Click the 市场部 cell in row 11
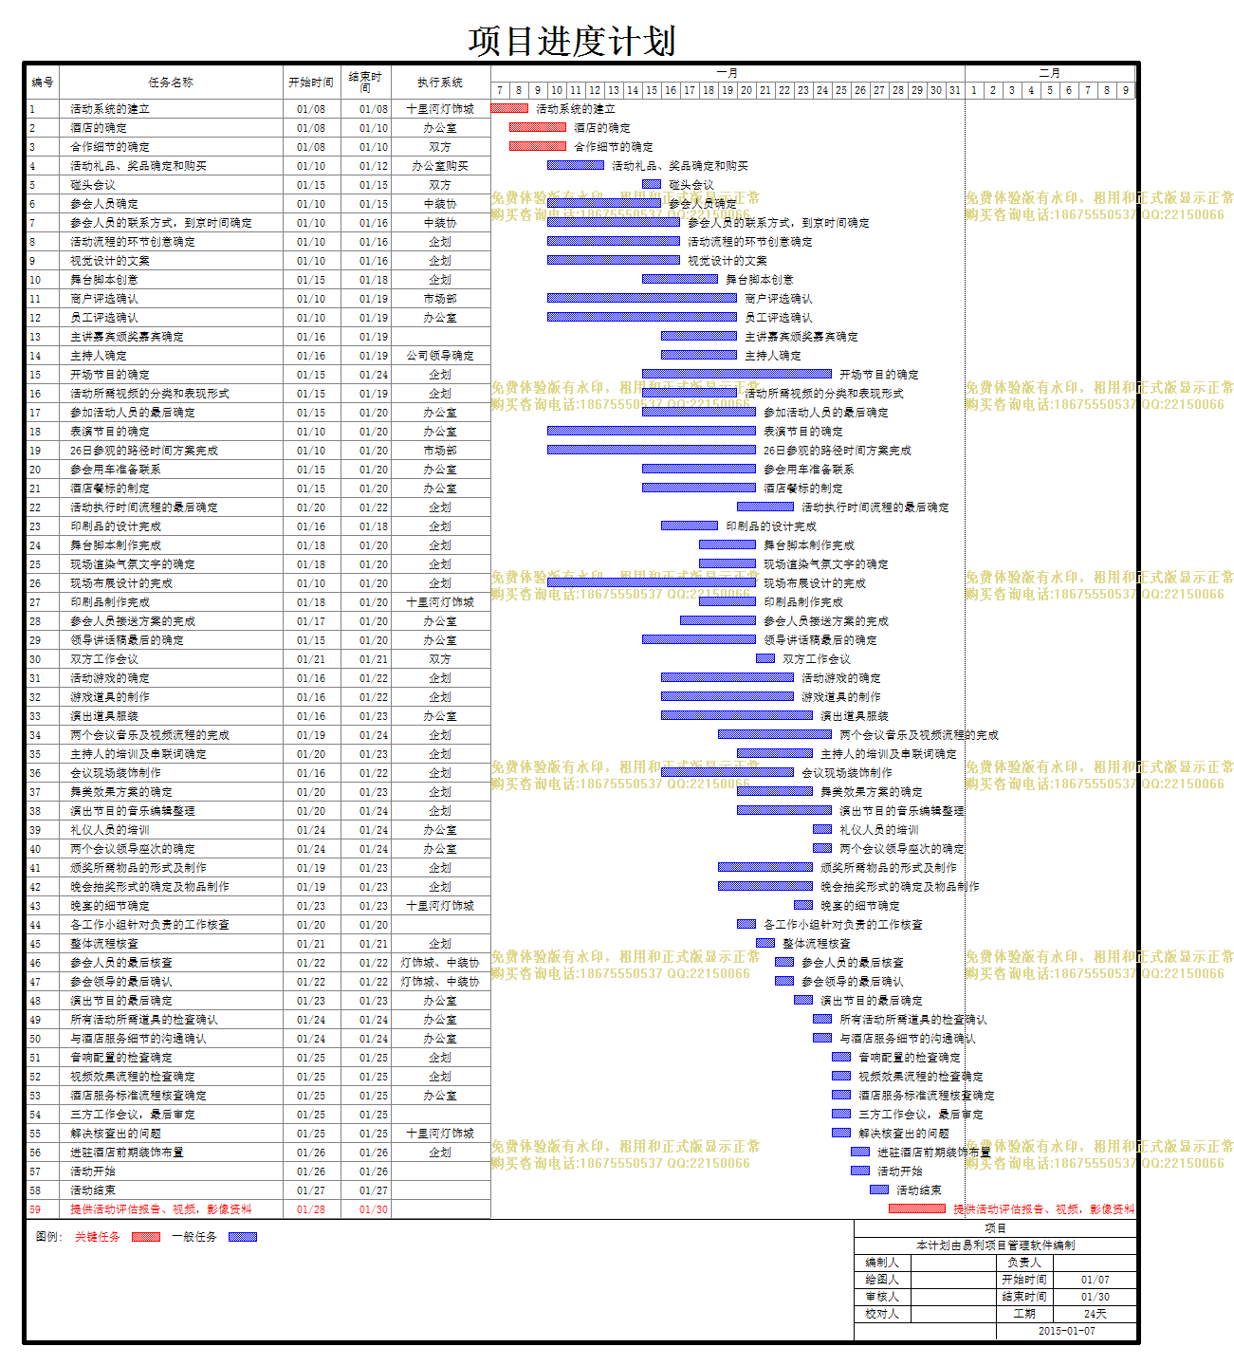Image resolution: width=1234 pixels, height=1365 pixels. pos(440,299)
